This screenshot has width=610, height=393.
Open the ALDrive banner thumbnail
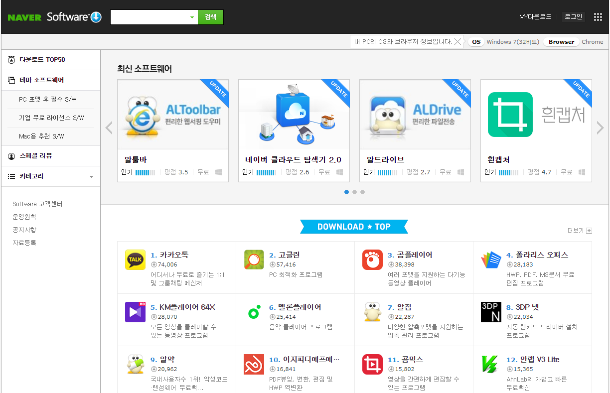click(415, 114)
